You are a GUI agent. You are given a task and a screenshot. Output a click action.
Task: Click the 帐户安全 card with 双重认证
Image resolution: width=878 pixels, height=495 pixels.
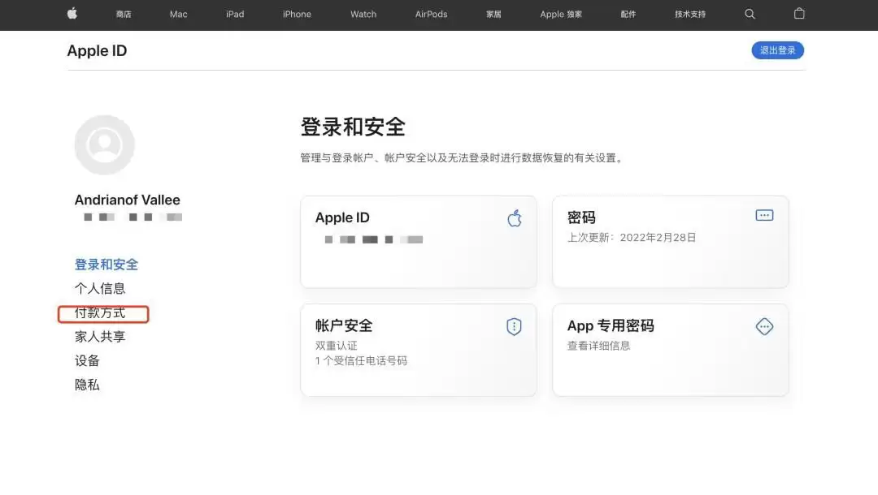418,349
